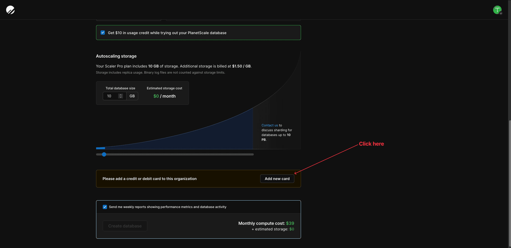The image size is (511, 248).
Task: Click the stepper down arrow on database size
Action: (x=120, y=97)
